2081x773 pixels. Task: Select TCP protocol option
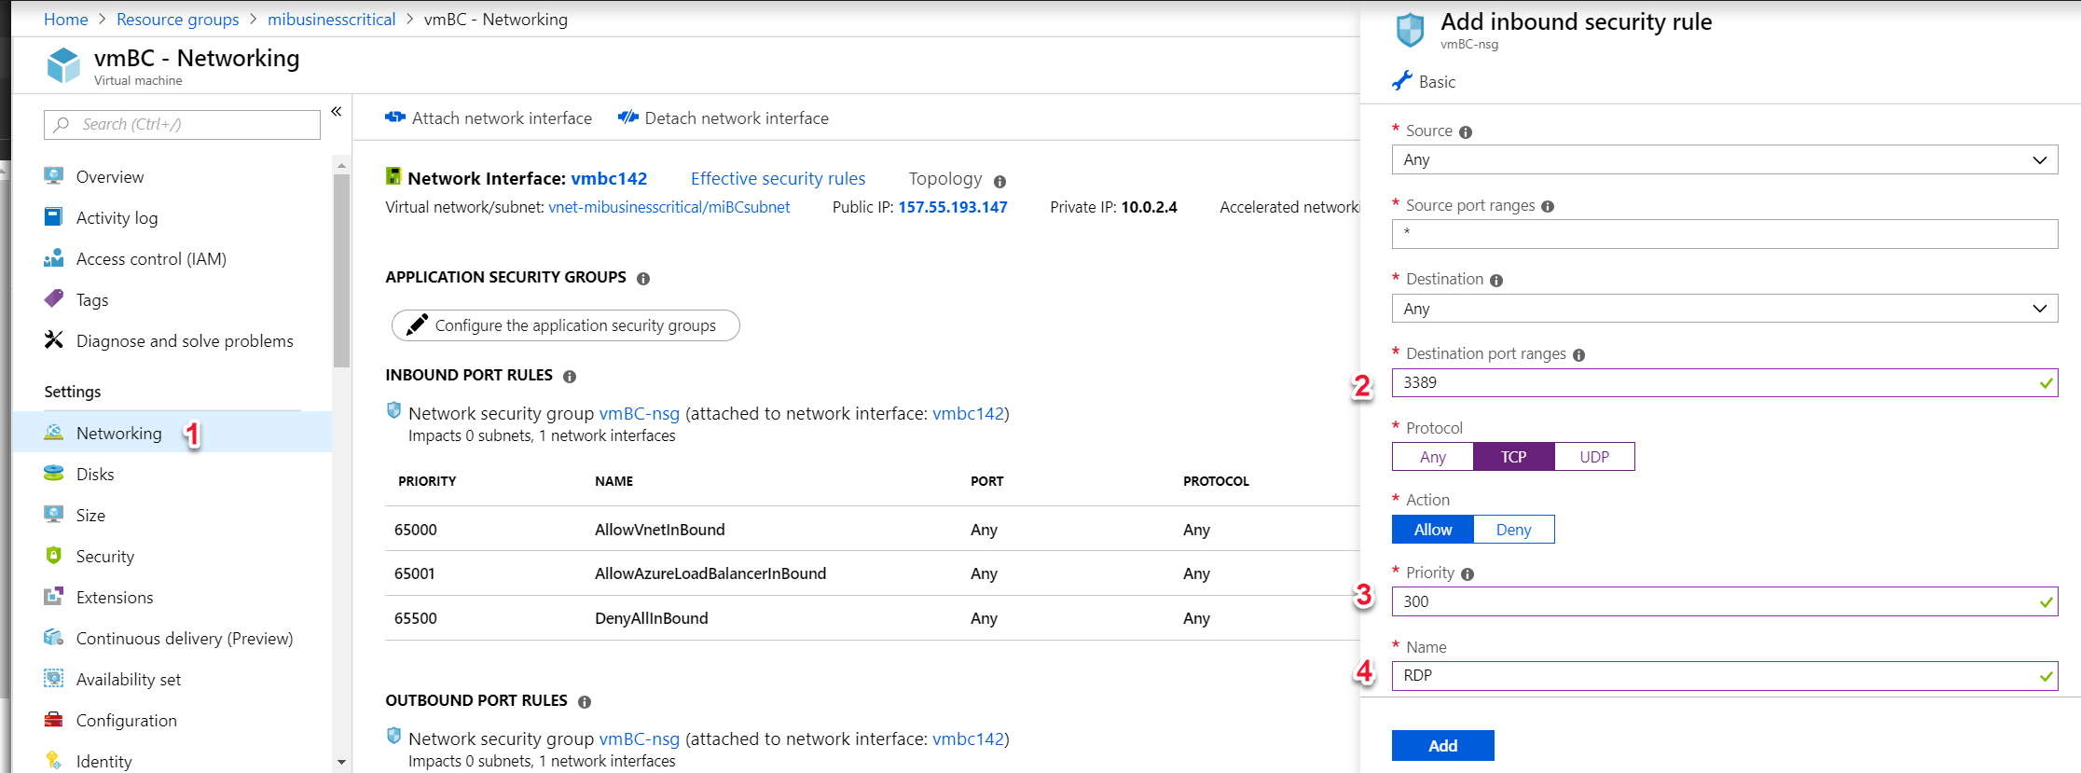1513,457
